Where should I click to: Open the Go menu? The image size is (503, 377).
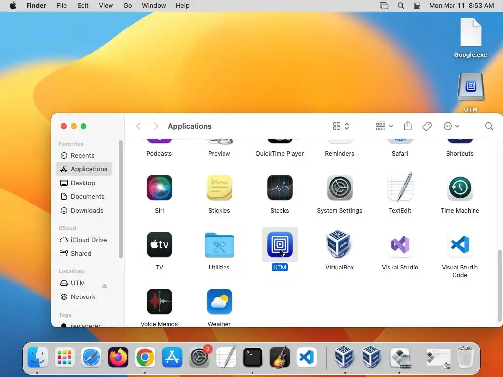[128, 6]
